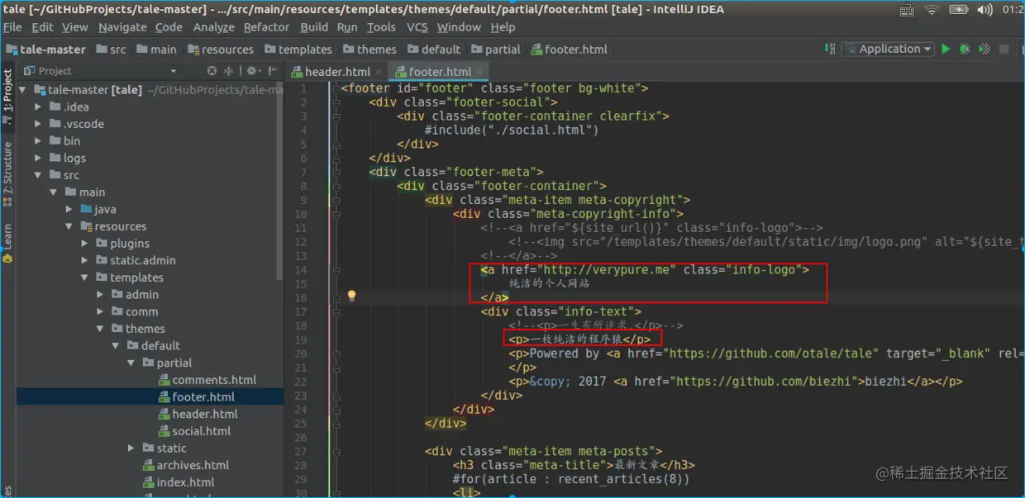Open the Project panel gear settings

tap(252, 71)
